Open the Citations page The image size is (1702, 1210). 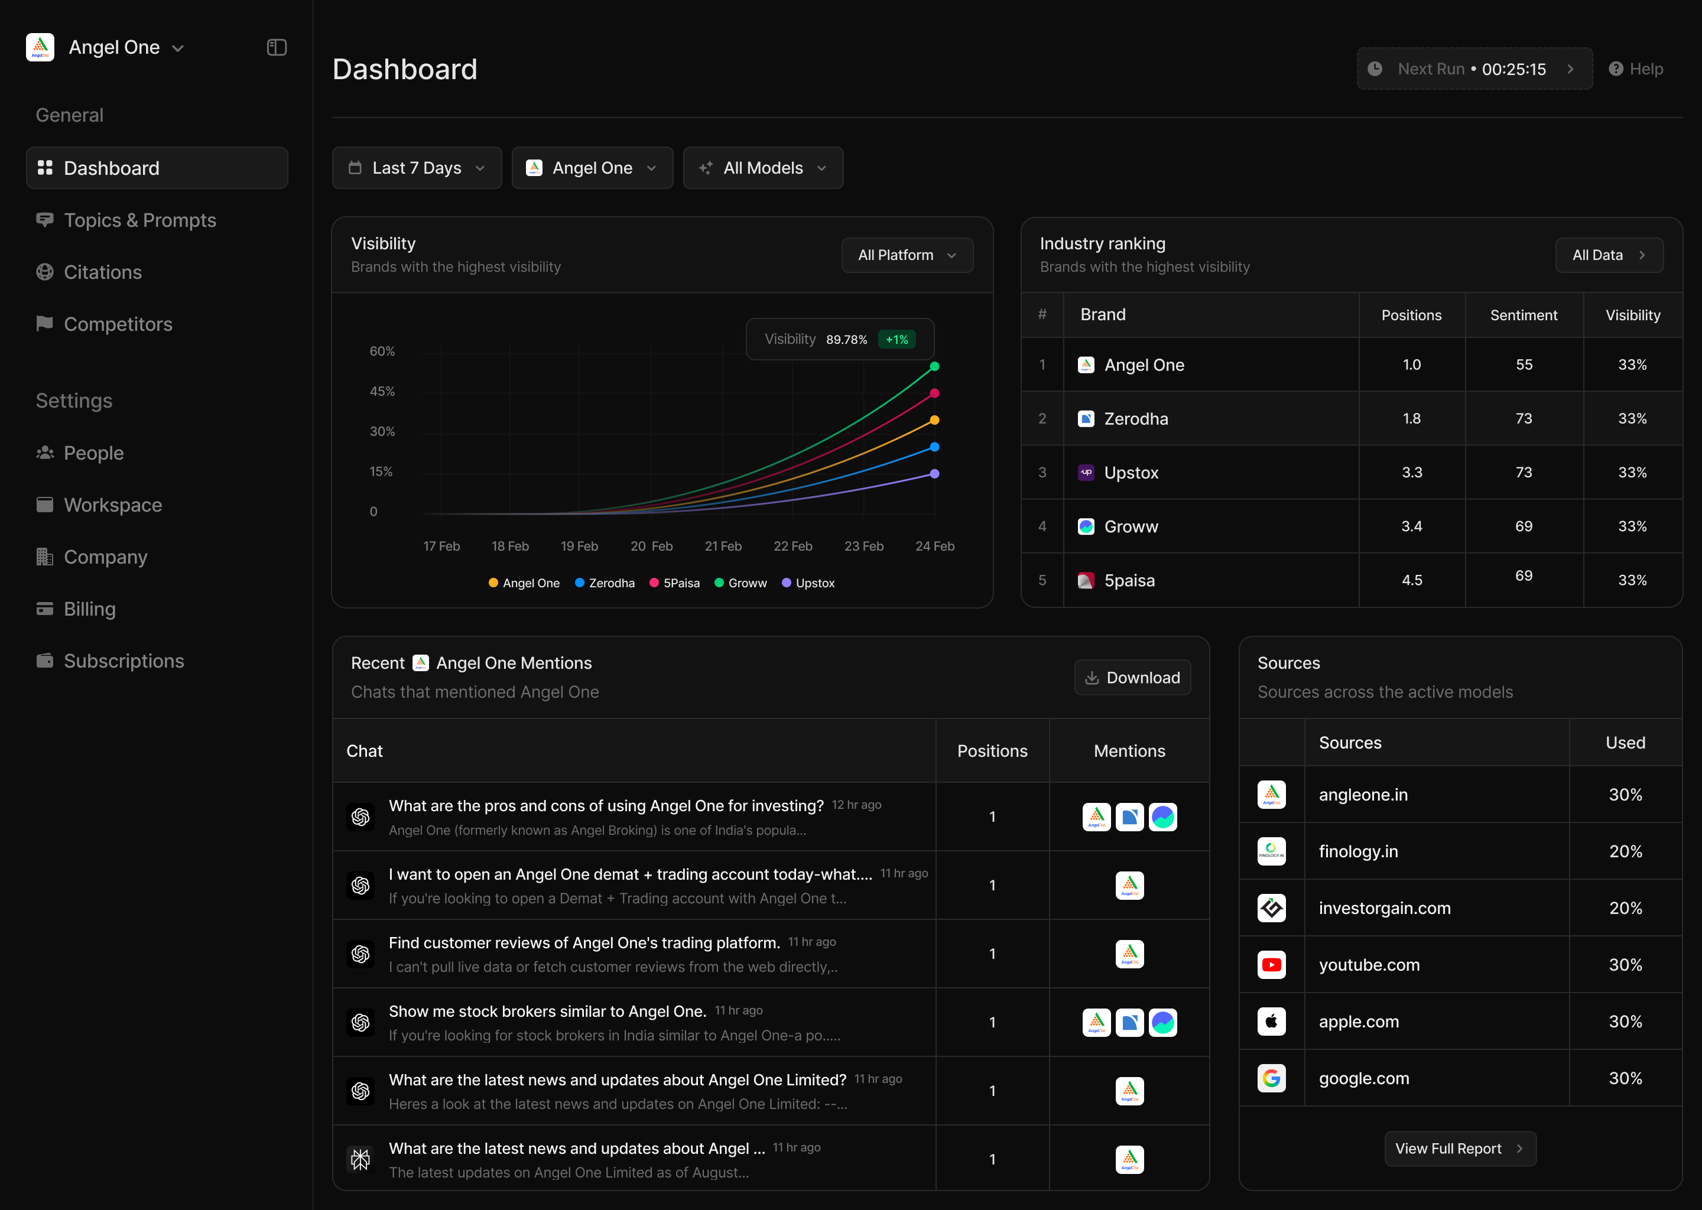tap(89, 273)
